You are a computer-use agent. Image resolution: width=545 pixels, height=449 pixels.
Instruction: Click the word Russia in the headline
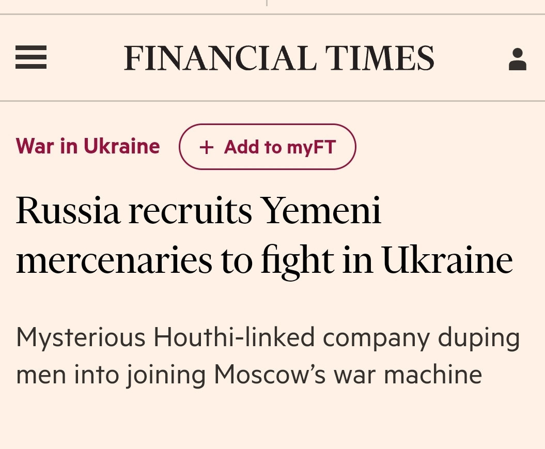point(68,211)
